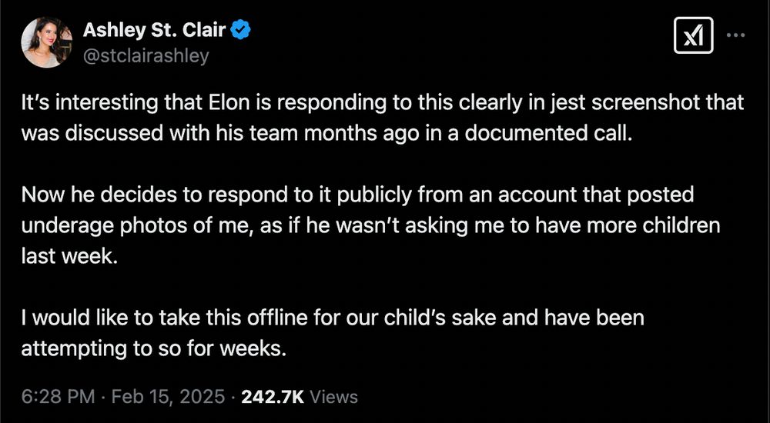Screen dimensions: 770x423
Task: Open the @stclairashley handle link
Action: click(x=146, y=56)
